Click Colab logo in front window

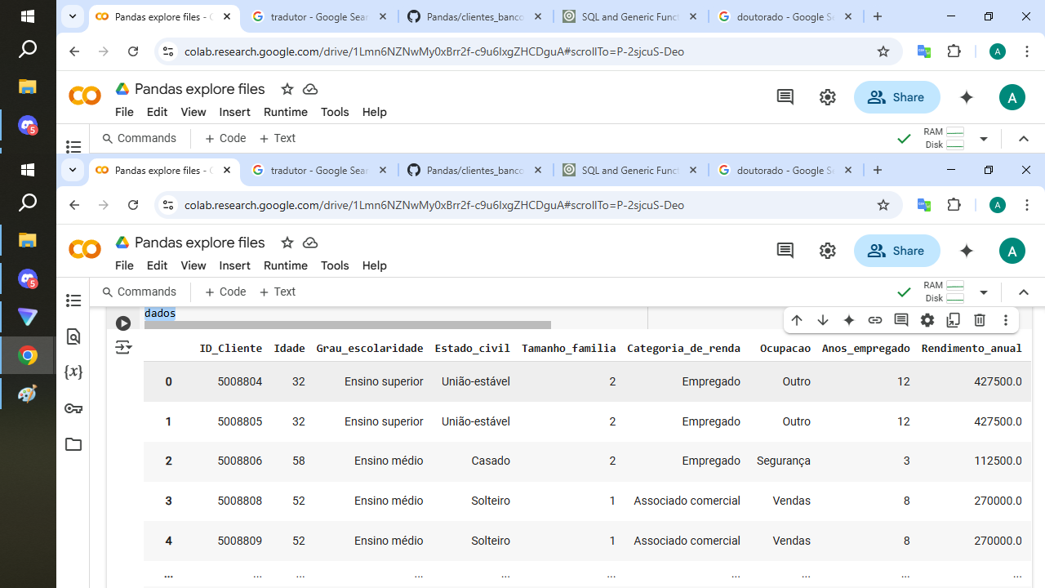[85, 250]
